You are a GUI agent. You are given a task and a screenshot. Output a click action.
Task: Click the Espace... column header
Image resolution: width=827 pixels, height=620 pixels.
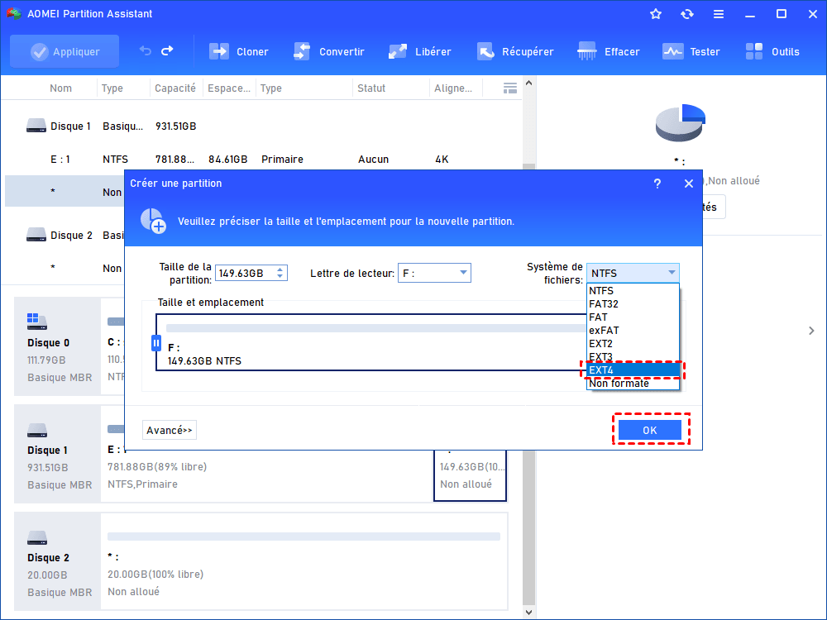[229, 88]
